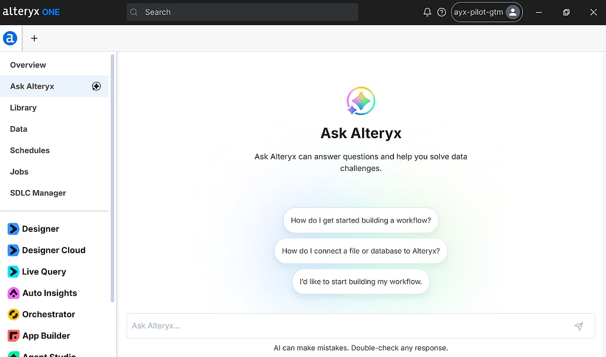Click into the top Search box

point(242,12)
